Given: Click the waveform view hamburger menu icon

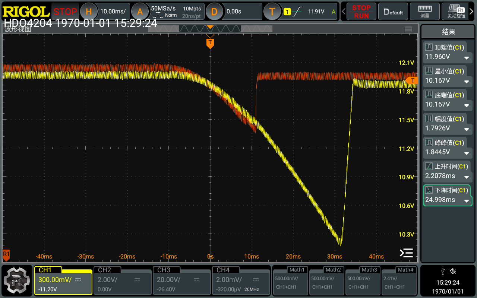Looking at the screenshot, I should [x=408, y=29].
